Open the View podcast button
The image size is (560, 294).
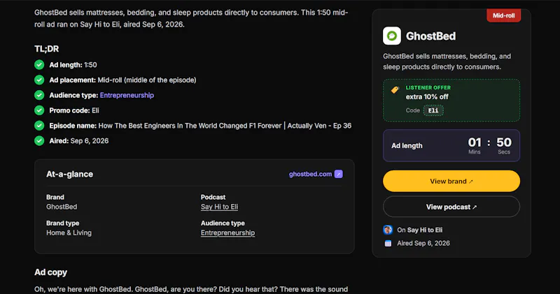tap(451, 207)
